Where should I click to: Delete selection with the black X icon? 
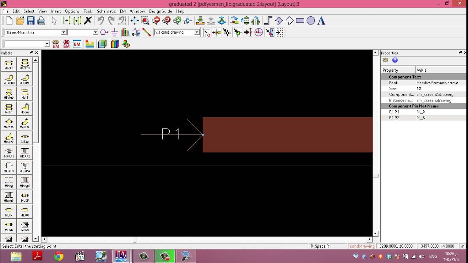point(88,21)
